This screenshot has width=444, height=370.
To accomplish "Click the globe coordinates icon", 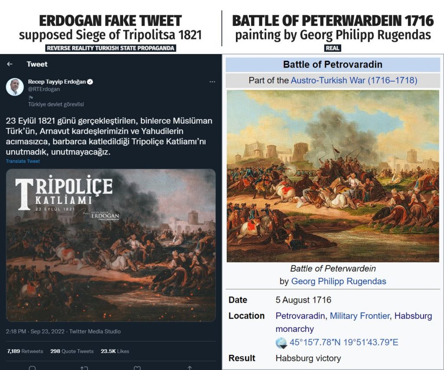I will 281,343.
